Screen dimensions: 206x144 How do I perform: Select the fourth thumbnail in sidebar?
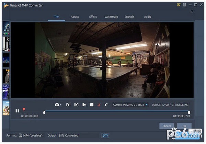click(x=6, y=76)
